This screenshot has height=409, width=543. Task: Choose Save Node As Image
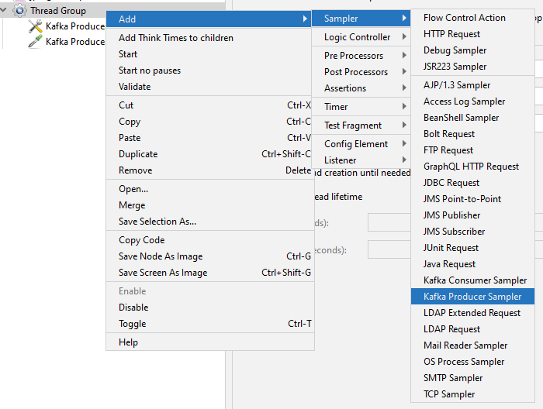(x=161, y=256)
